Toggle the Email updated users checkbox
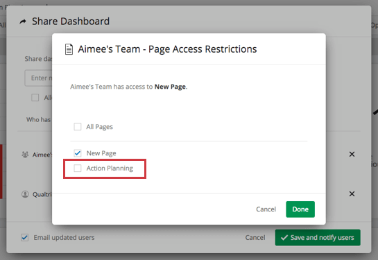Image resolution: width=378 pixels, height=260 pixels. click(24, 238)
